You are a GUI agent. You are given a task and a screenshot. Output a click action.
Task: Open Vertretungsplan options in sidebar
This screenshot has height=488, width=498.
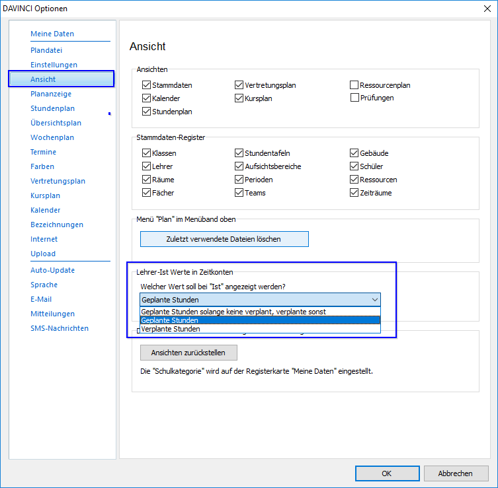click(58, 181)
